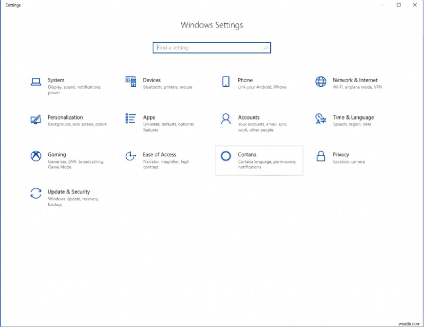
Task: Click 'Narrator, magnifier, high' text
Action: coord(166,161)
